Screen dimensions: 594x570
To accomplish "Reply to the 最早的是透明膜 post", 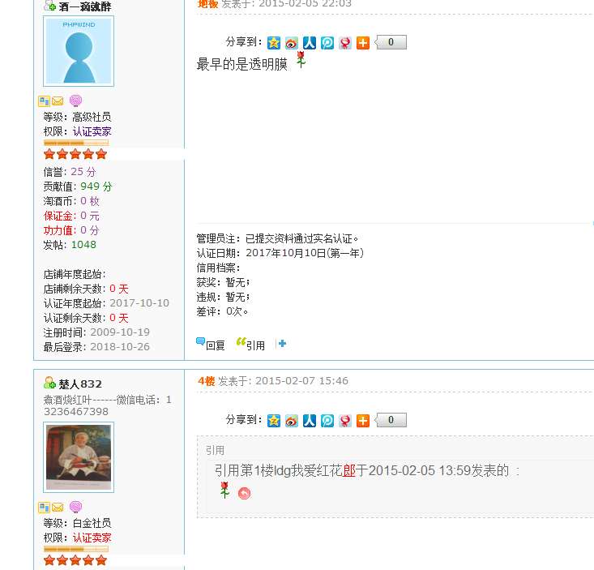I will pyautogui.click(x=210, y=344).
